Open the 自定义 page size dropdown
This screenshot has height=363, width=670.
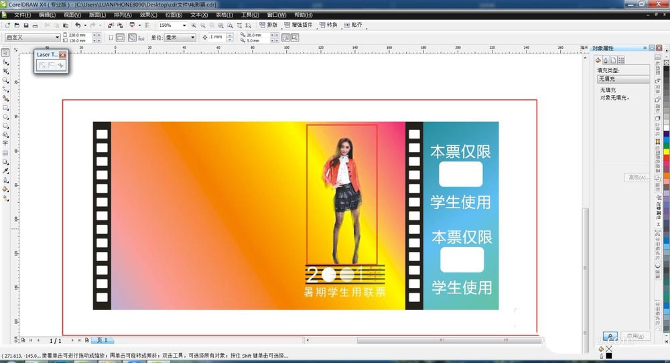click(x=56, y=38)
